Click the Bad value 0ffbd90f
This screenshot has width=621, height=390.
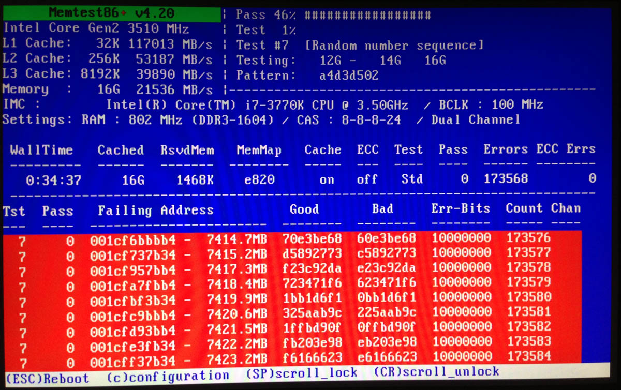click(x=386, y=328)
